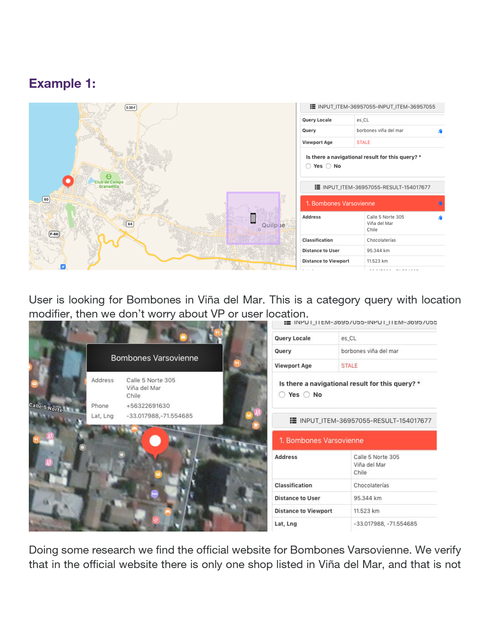The image size is (490, 635).
Task: Click the E-30-F route shield on the map
Action: 131,107
